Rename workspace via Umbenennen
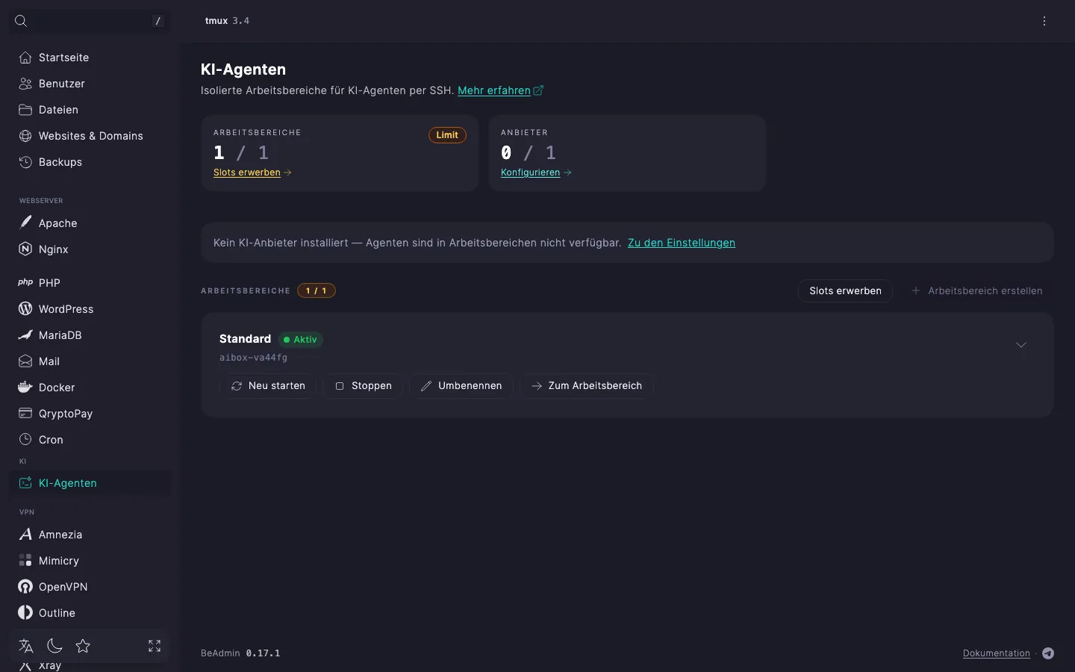 click(x=461, y=386)
